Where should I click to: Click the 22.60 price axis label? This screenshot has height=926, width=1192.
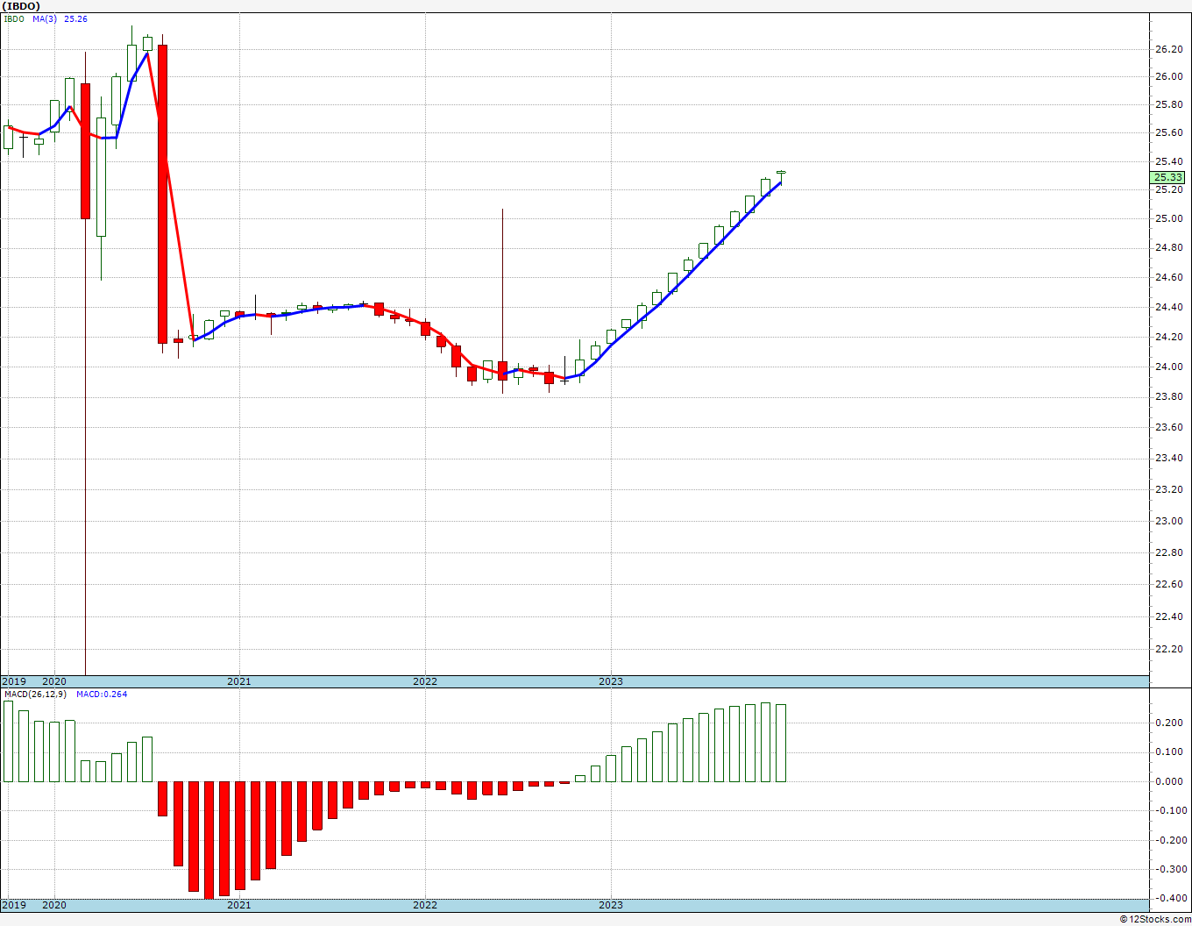[1168, 584]
